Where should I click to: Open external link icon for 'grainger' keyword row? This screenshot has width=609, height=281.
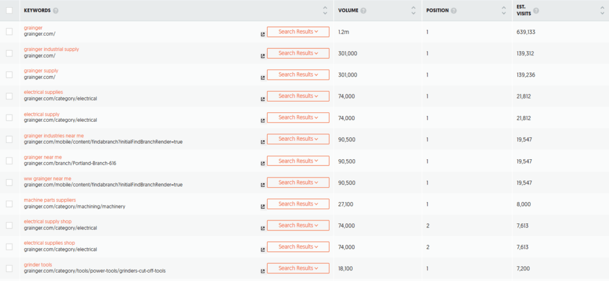(262, 34)
